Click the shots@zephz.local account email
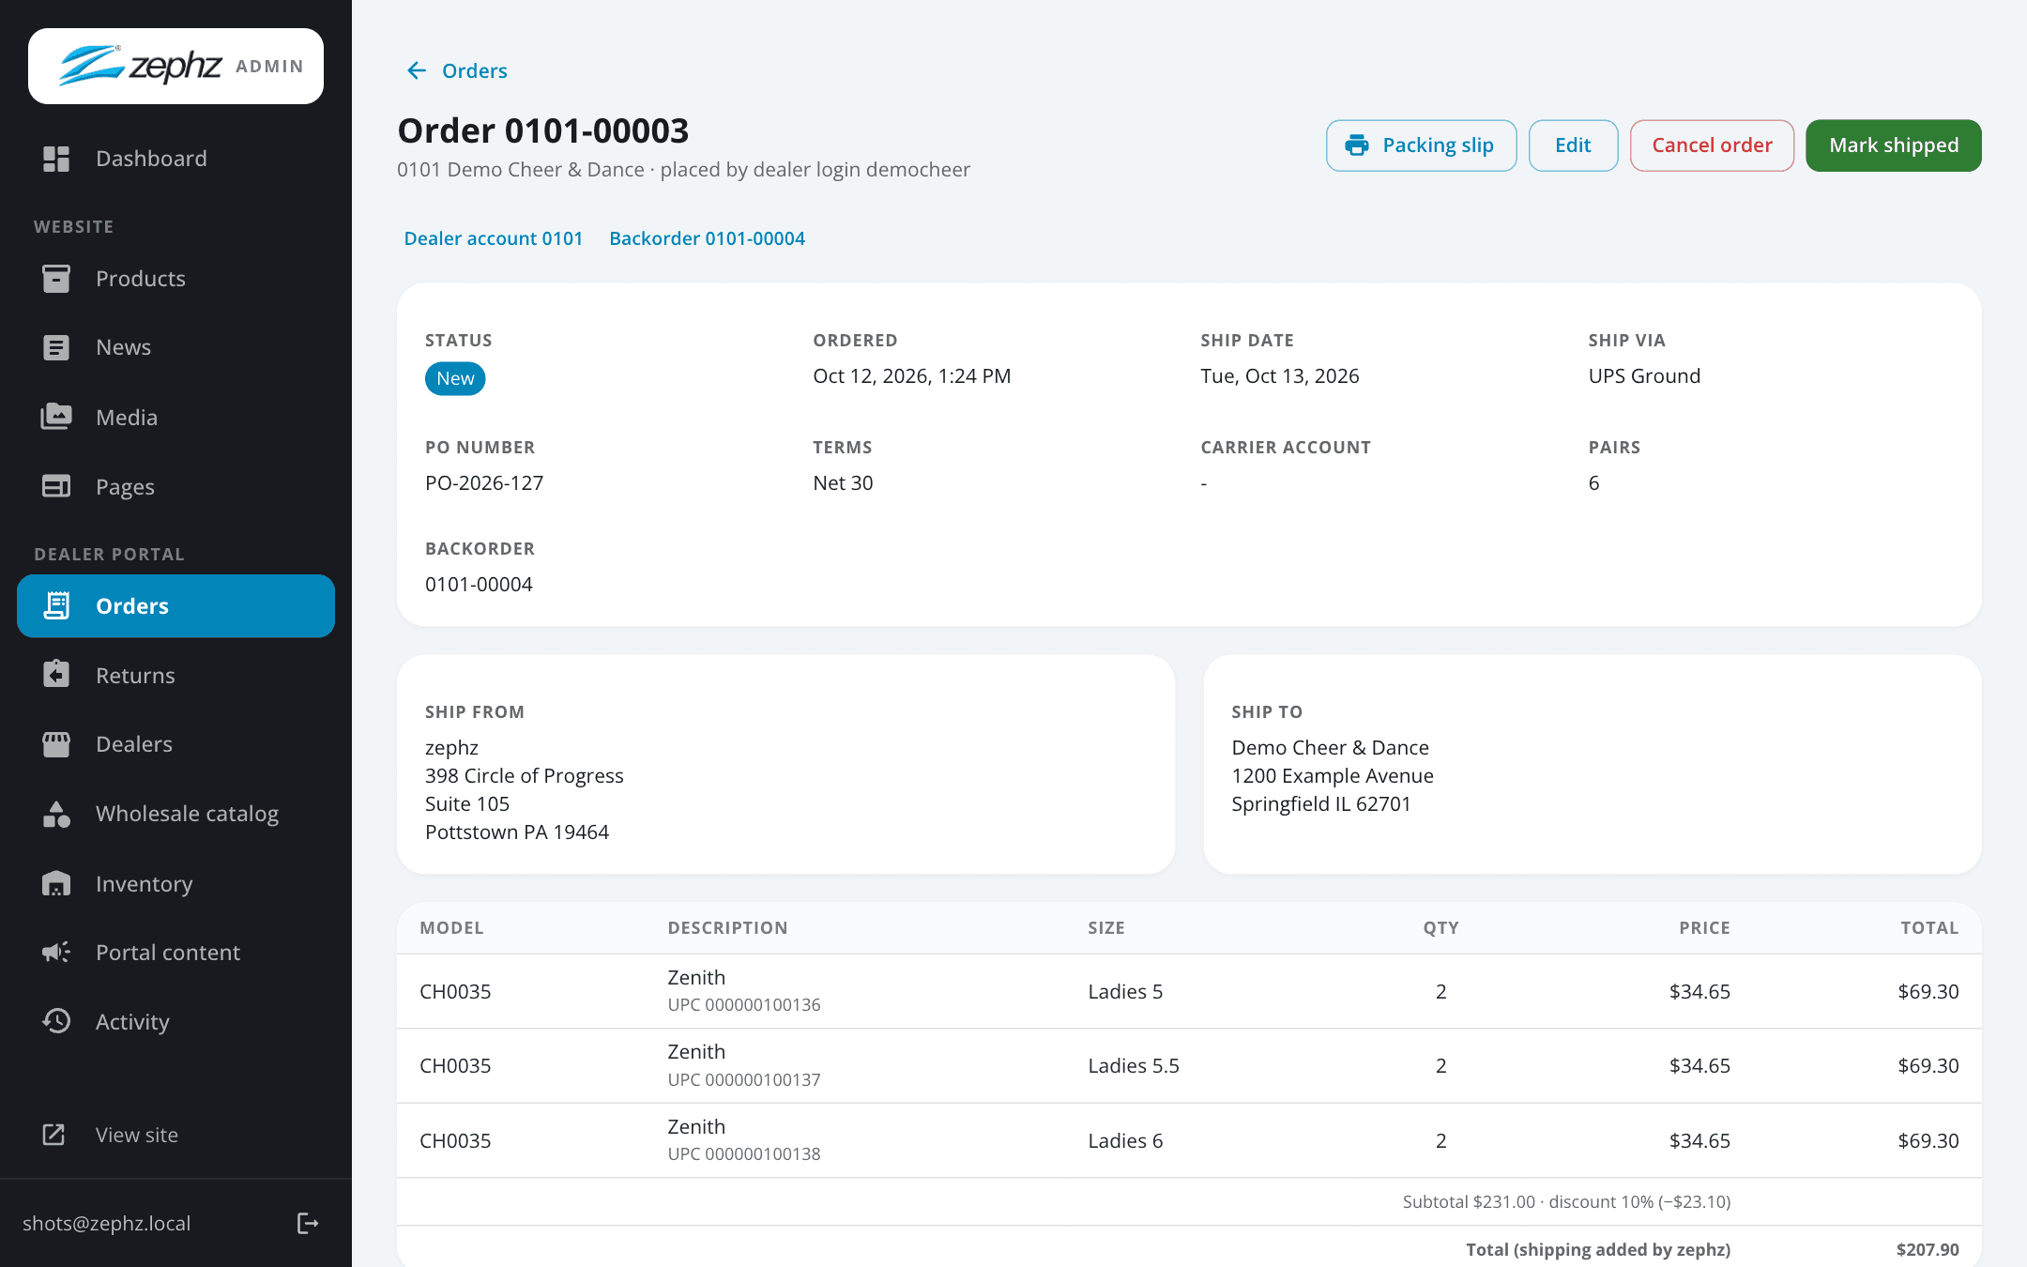The width and height of the screenshot is (2027, 1267). pos(107,1223)
